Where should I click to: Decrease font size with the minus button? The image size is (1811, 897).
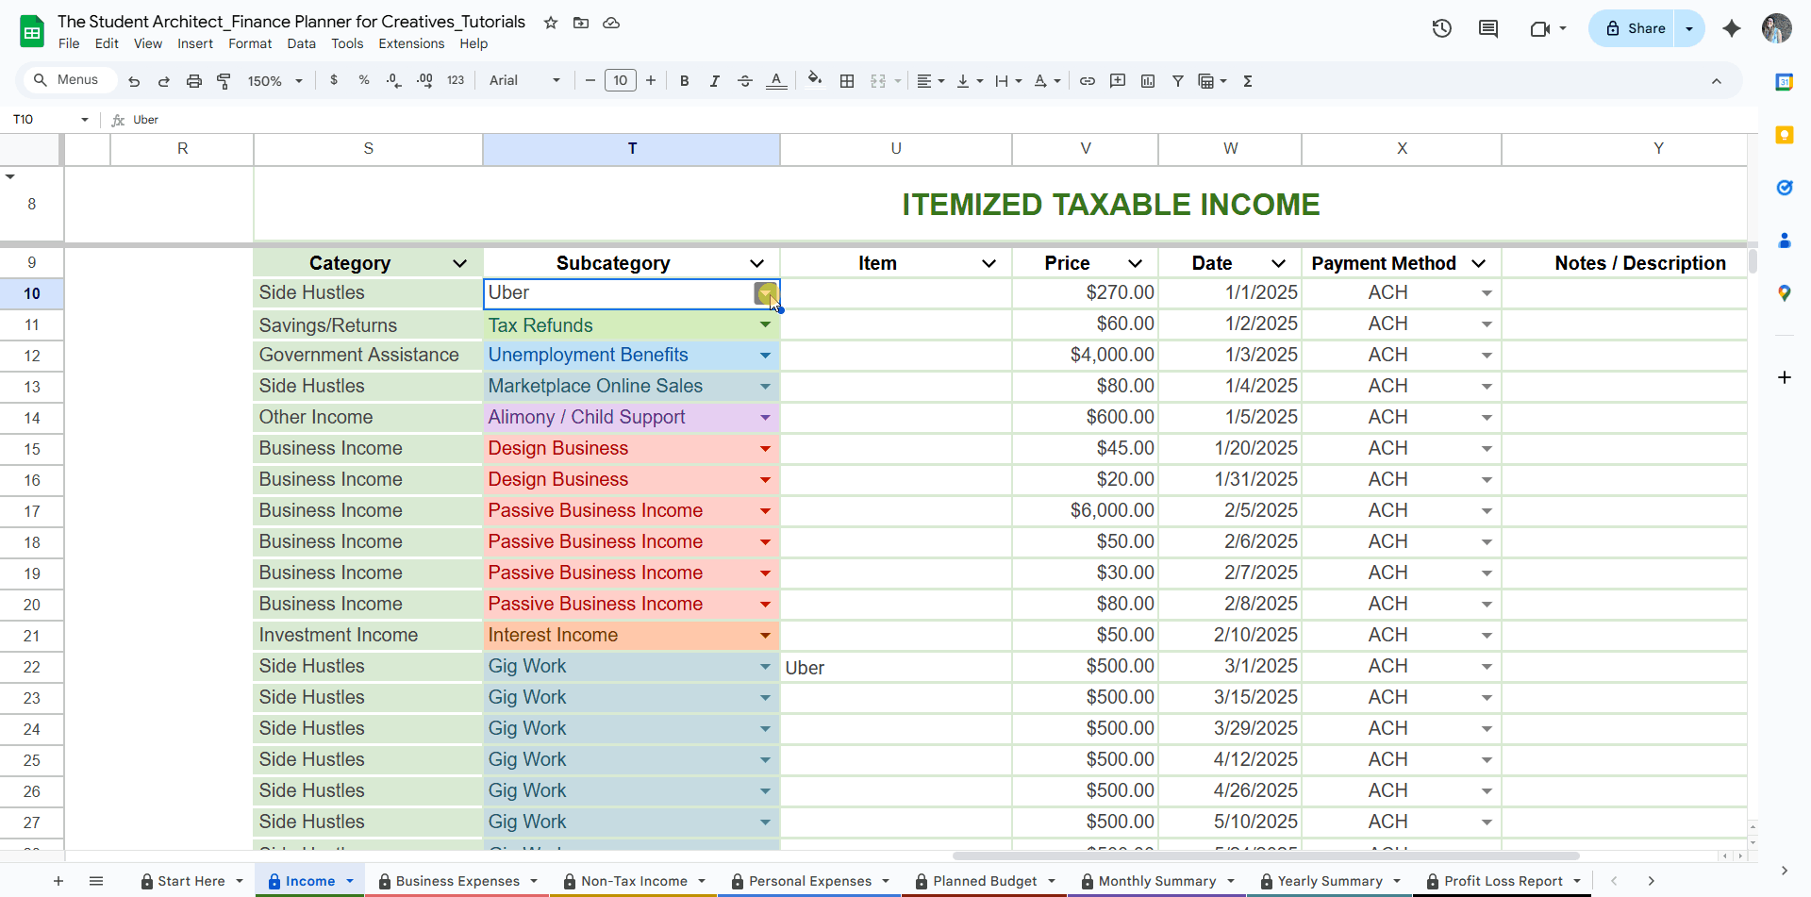coord(590,81)
